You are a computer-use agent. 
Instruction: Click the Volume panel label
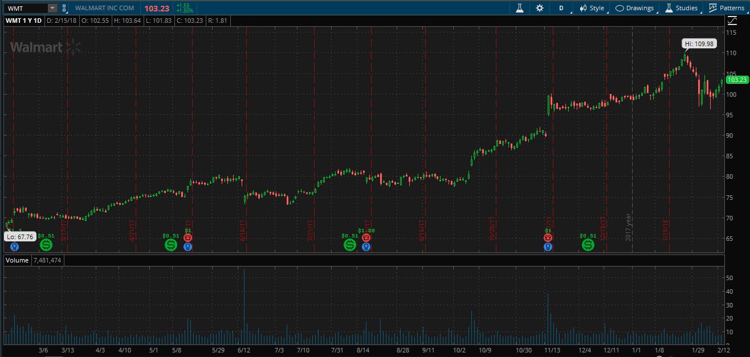tap(17, 260)
